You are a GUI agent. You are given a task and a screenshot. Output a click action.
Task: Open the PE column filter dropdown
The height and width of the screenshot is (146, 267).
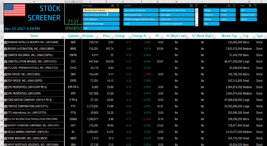tap(162, 37)
